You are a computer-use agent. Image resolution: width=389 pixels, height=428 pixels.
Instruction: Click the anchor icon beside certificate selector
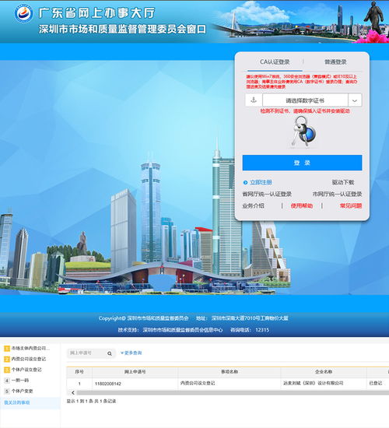tap(254, 100)
